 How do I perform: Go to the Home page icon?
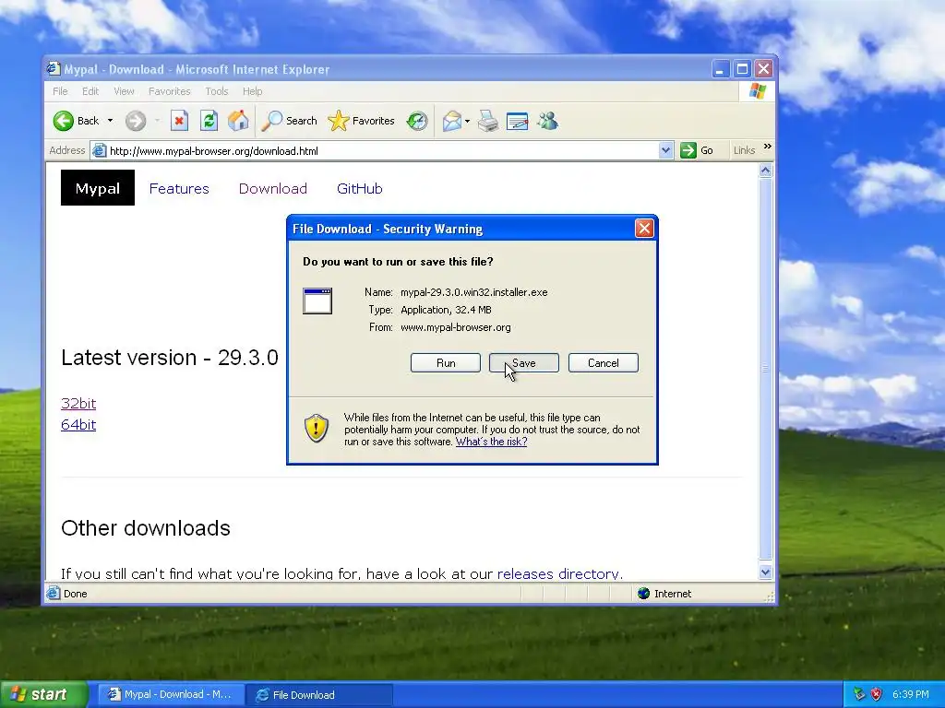tap(239, 121)
